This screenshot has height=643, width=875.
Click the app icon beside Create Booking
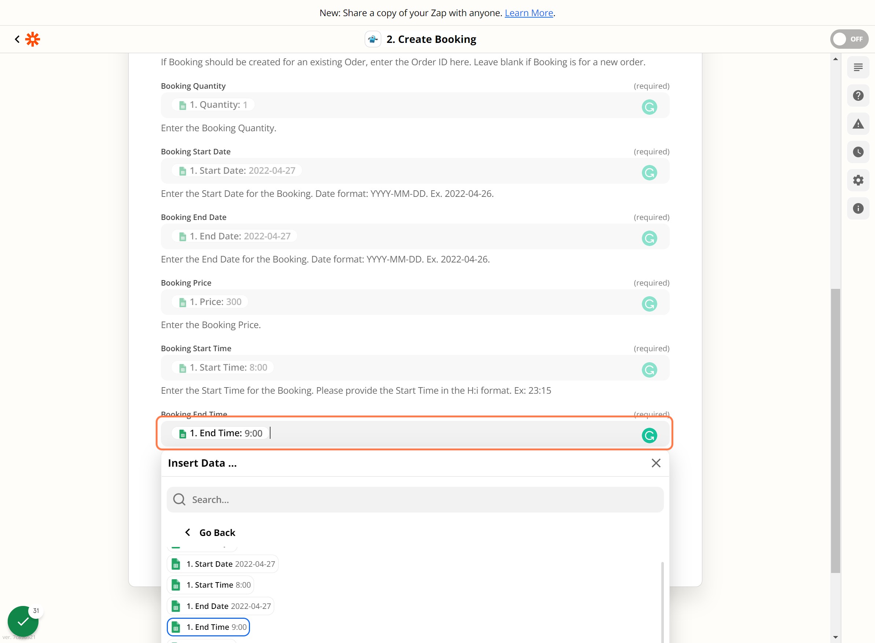point(372,39)
